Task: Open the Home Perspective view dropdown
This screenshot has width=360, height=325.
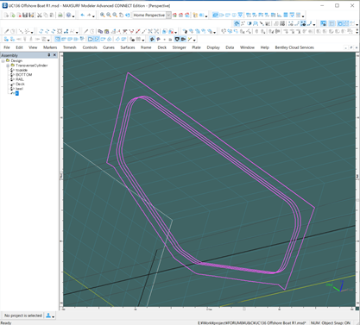Action: click(x=168, y=16)
